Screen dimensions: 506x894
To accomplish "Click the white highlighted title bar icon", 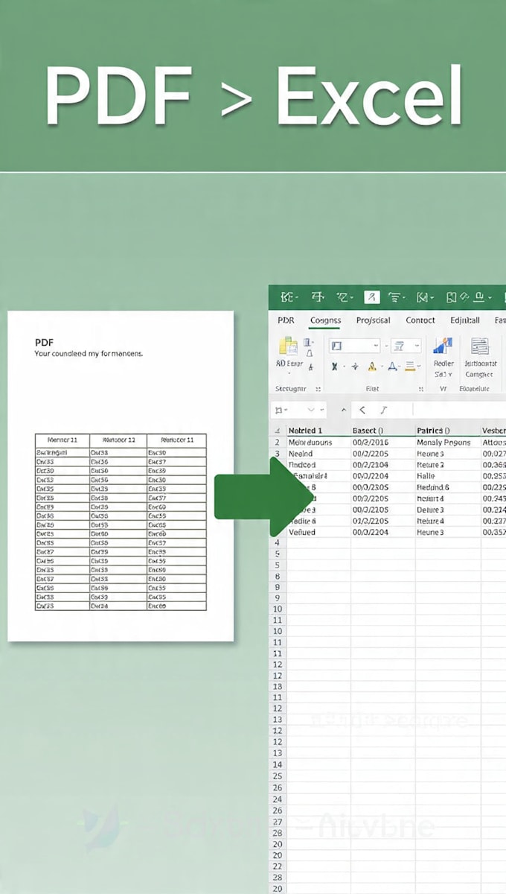I will pyautogui.click(x=371, y=297).
